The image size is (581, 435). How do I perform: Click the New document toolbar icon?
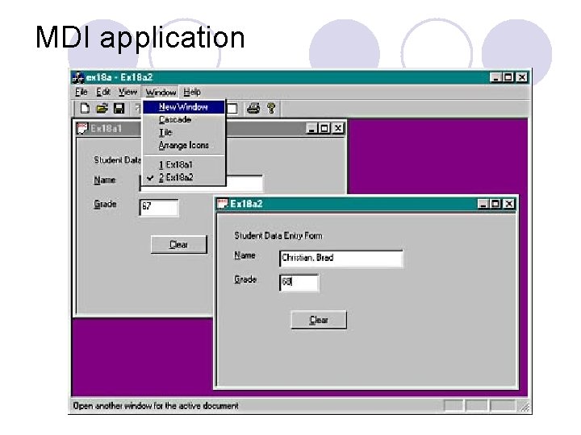[85, 109]
